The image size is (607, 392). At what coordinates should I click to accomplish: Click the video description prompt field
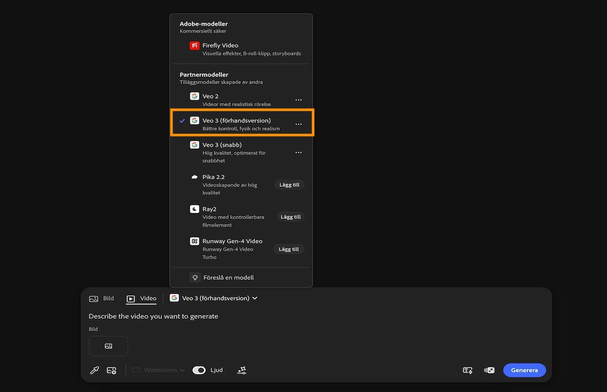click(x=153, y=316)
